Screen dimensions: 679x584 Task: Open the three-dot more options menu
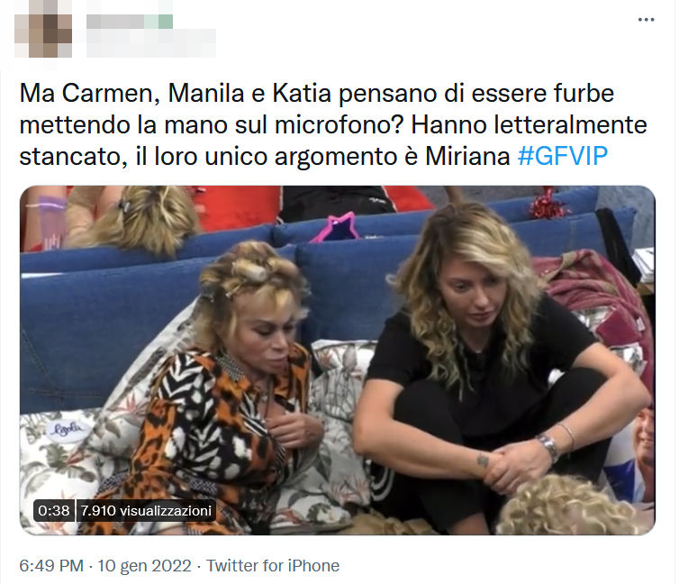point(646,20)
